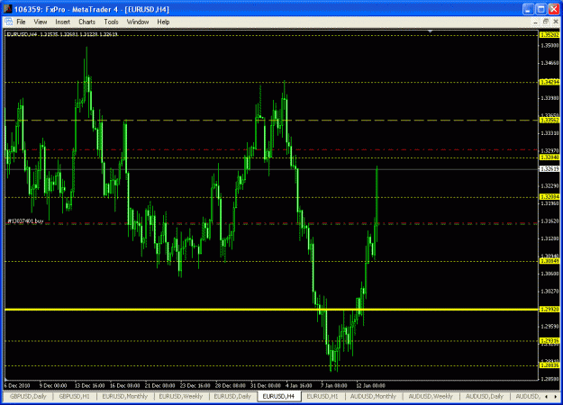Image resolution: width=563 pixels, height=405 pixels.
Task: Switch to the AUDUSD,Weekly chart tab
Action: coord(431,396)
